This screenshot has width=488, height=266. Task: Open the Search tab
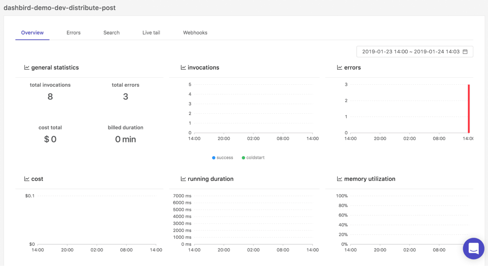point(111,32)
